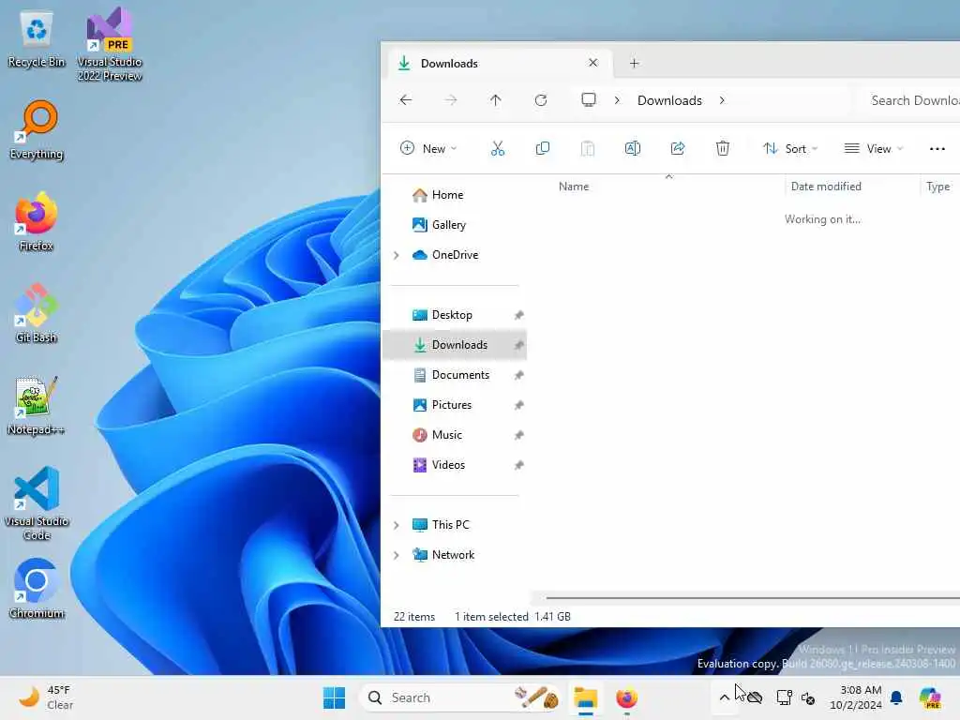This screenshot has height=720, width=960.
Task: Select the Firefox desktop shortcut
Action: click(37, 222)
